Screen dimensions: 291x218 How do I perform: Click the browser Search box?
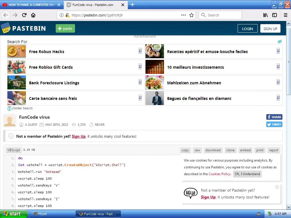tap(220, 15)
